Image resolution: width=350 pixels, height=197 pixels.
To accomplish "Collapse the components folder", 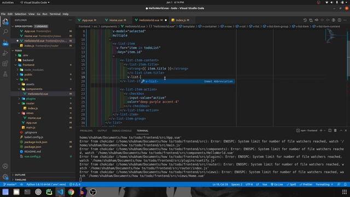I will [34, 89].
